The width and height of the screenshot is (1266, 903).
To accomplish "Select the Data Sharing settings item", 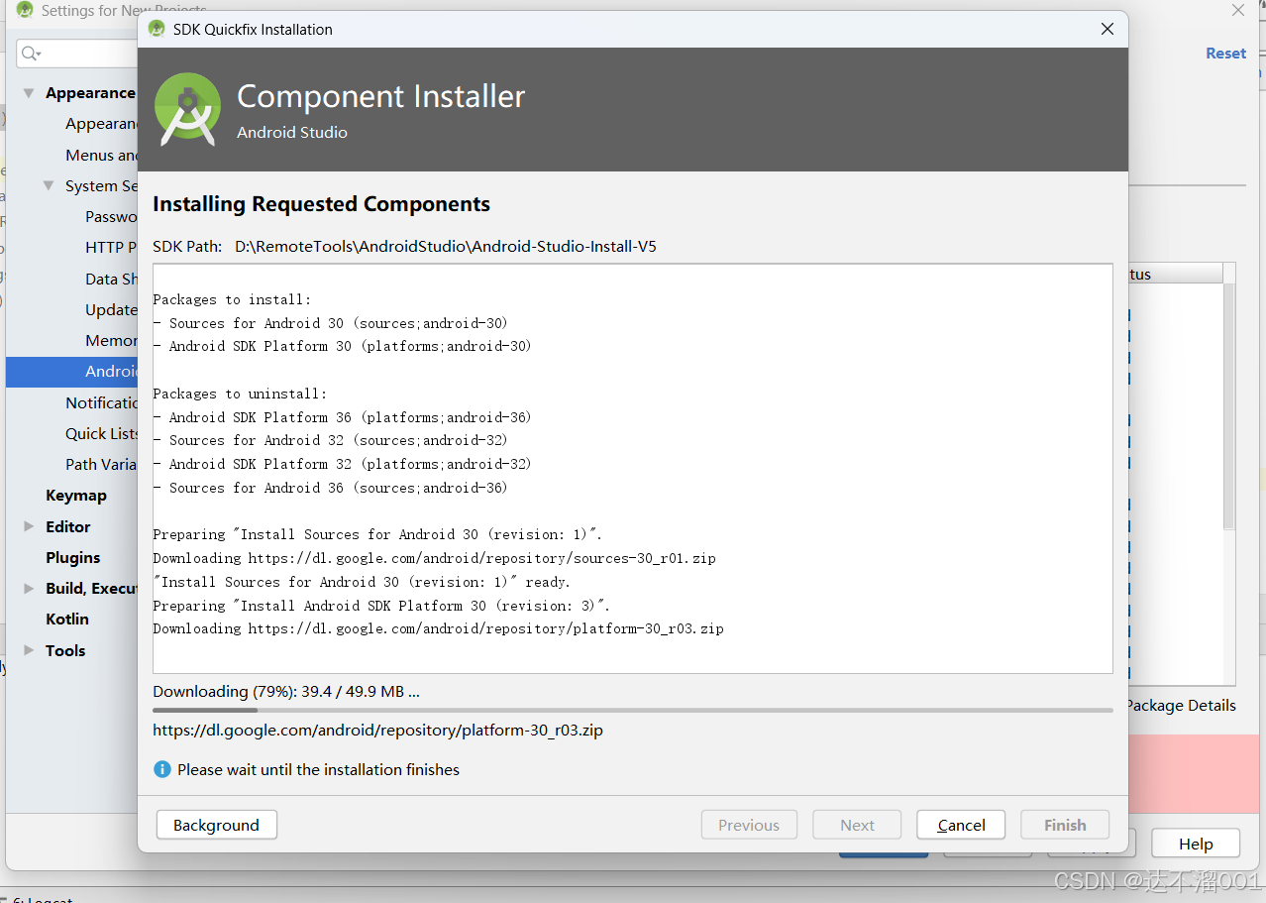I will pyautogui.click(x=111, y=279).
